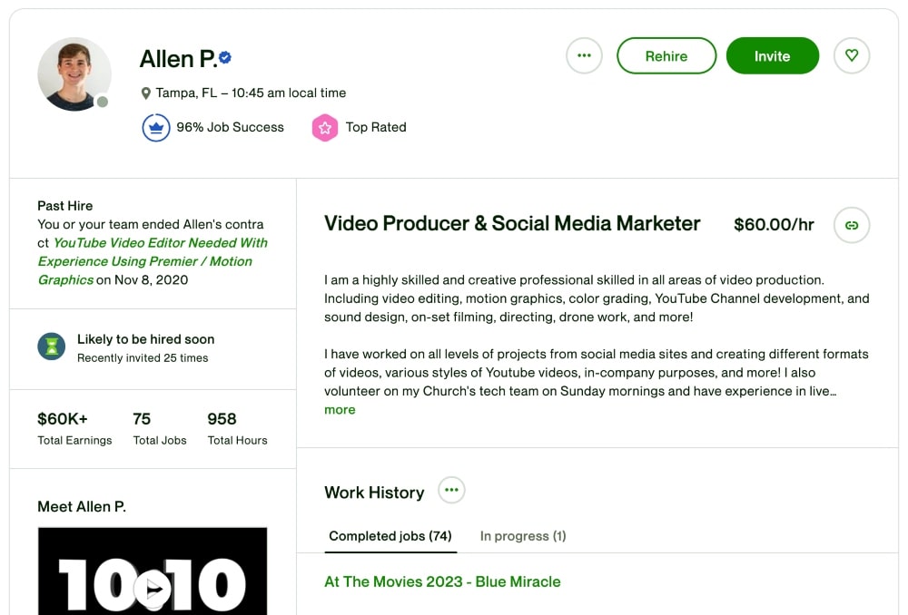The image size is (908, 615).
Task: Open the three-dot menu beside Rehire
Action: (x=584, y=55)
